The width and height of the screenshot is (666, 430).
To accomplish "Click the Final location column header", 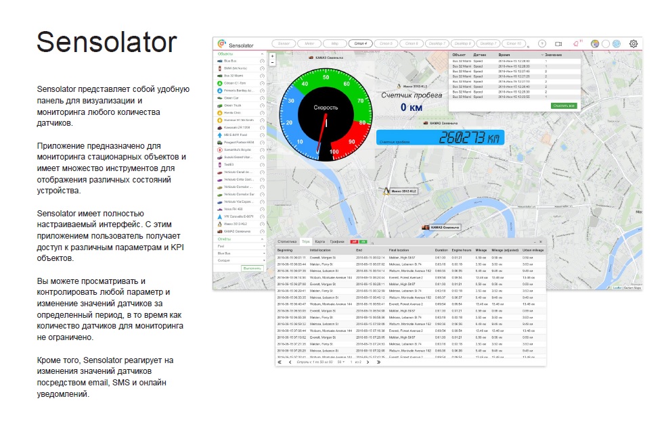I will click(x=399, y=250).
